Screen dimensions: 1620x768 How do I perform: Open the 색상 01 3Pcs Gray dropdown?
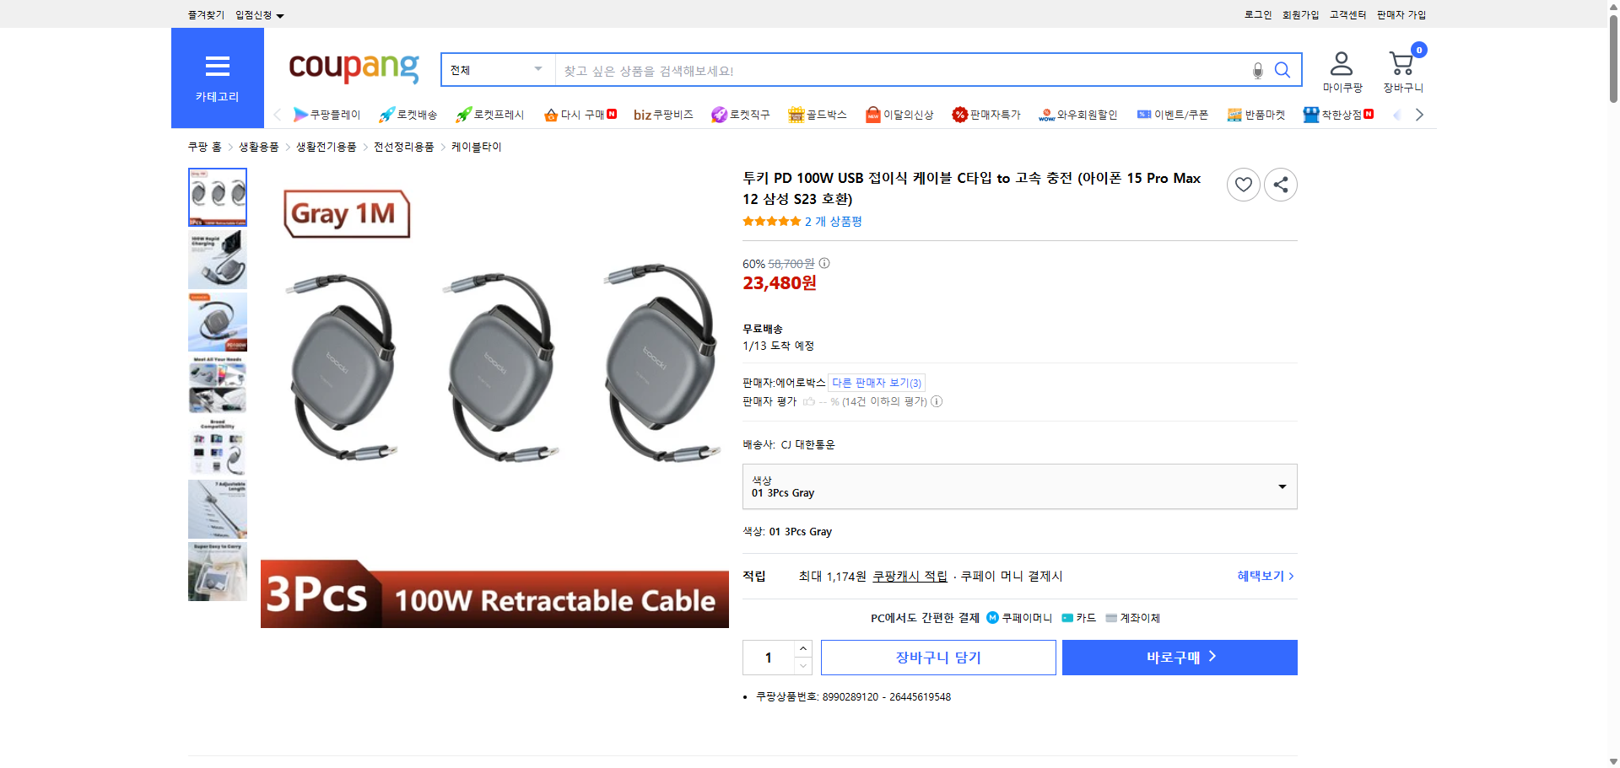1018,486
